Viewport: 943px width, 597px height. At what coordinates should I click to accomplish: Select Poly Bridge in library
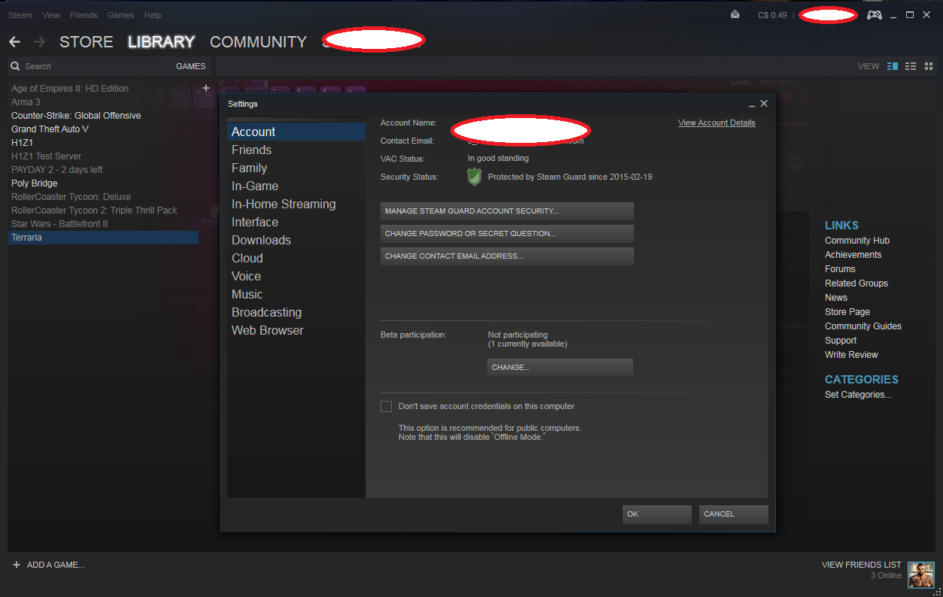tap(104, 183)
